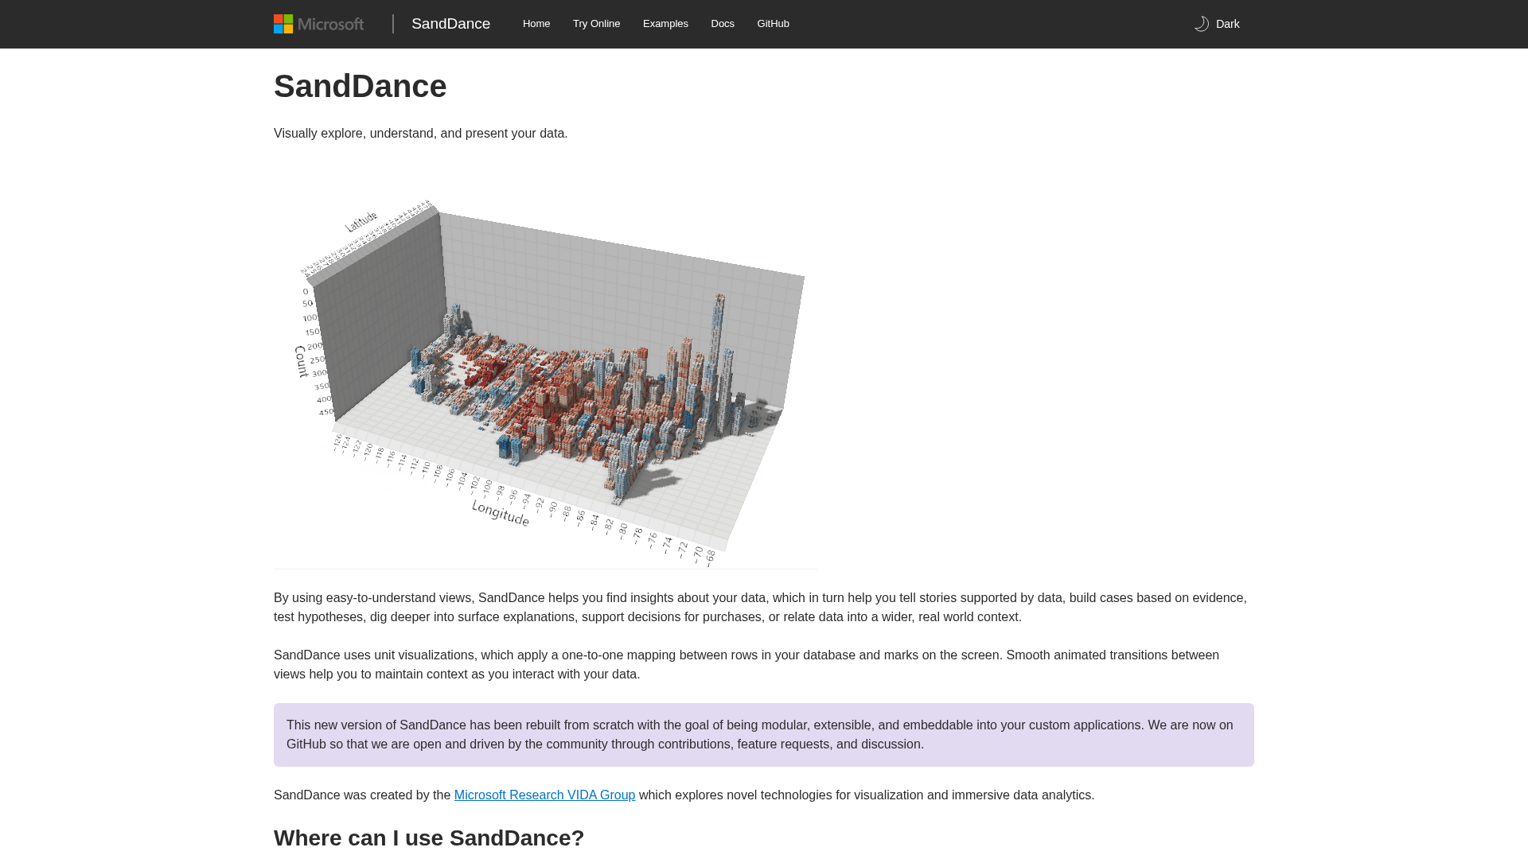Image resolution: width=1528 pixels, height=859 pixels.
Task: Open the Examples nav item
Action: [665, 24]
